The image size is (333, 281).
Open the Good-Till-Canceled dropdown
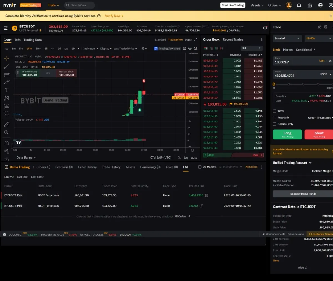click(x=320, y=118)
